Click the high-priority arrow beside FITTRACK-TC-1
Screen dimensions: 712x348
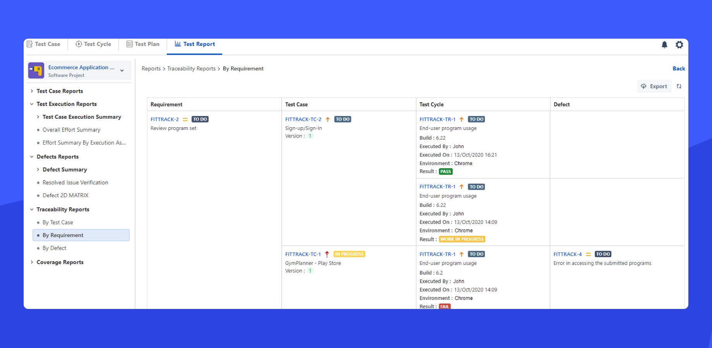[x=327, y=254]
